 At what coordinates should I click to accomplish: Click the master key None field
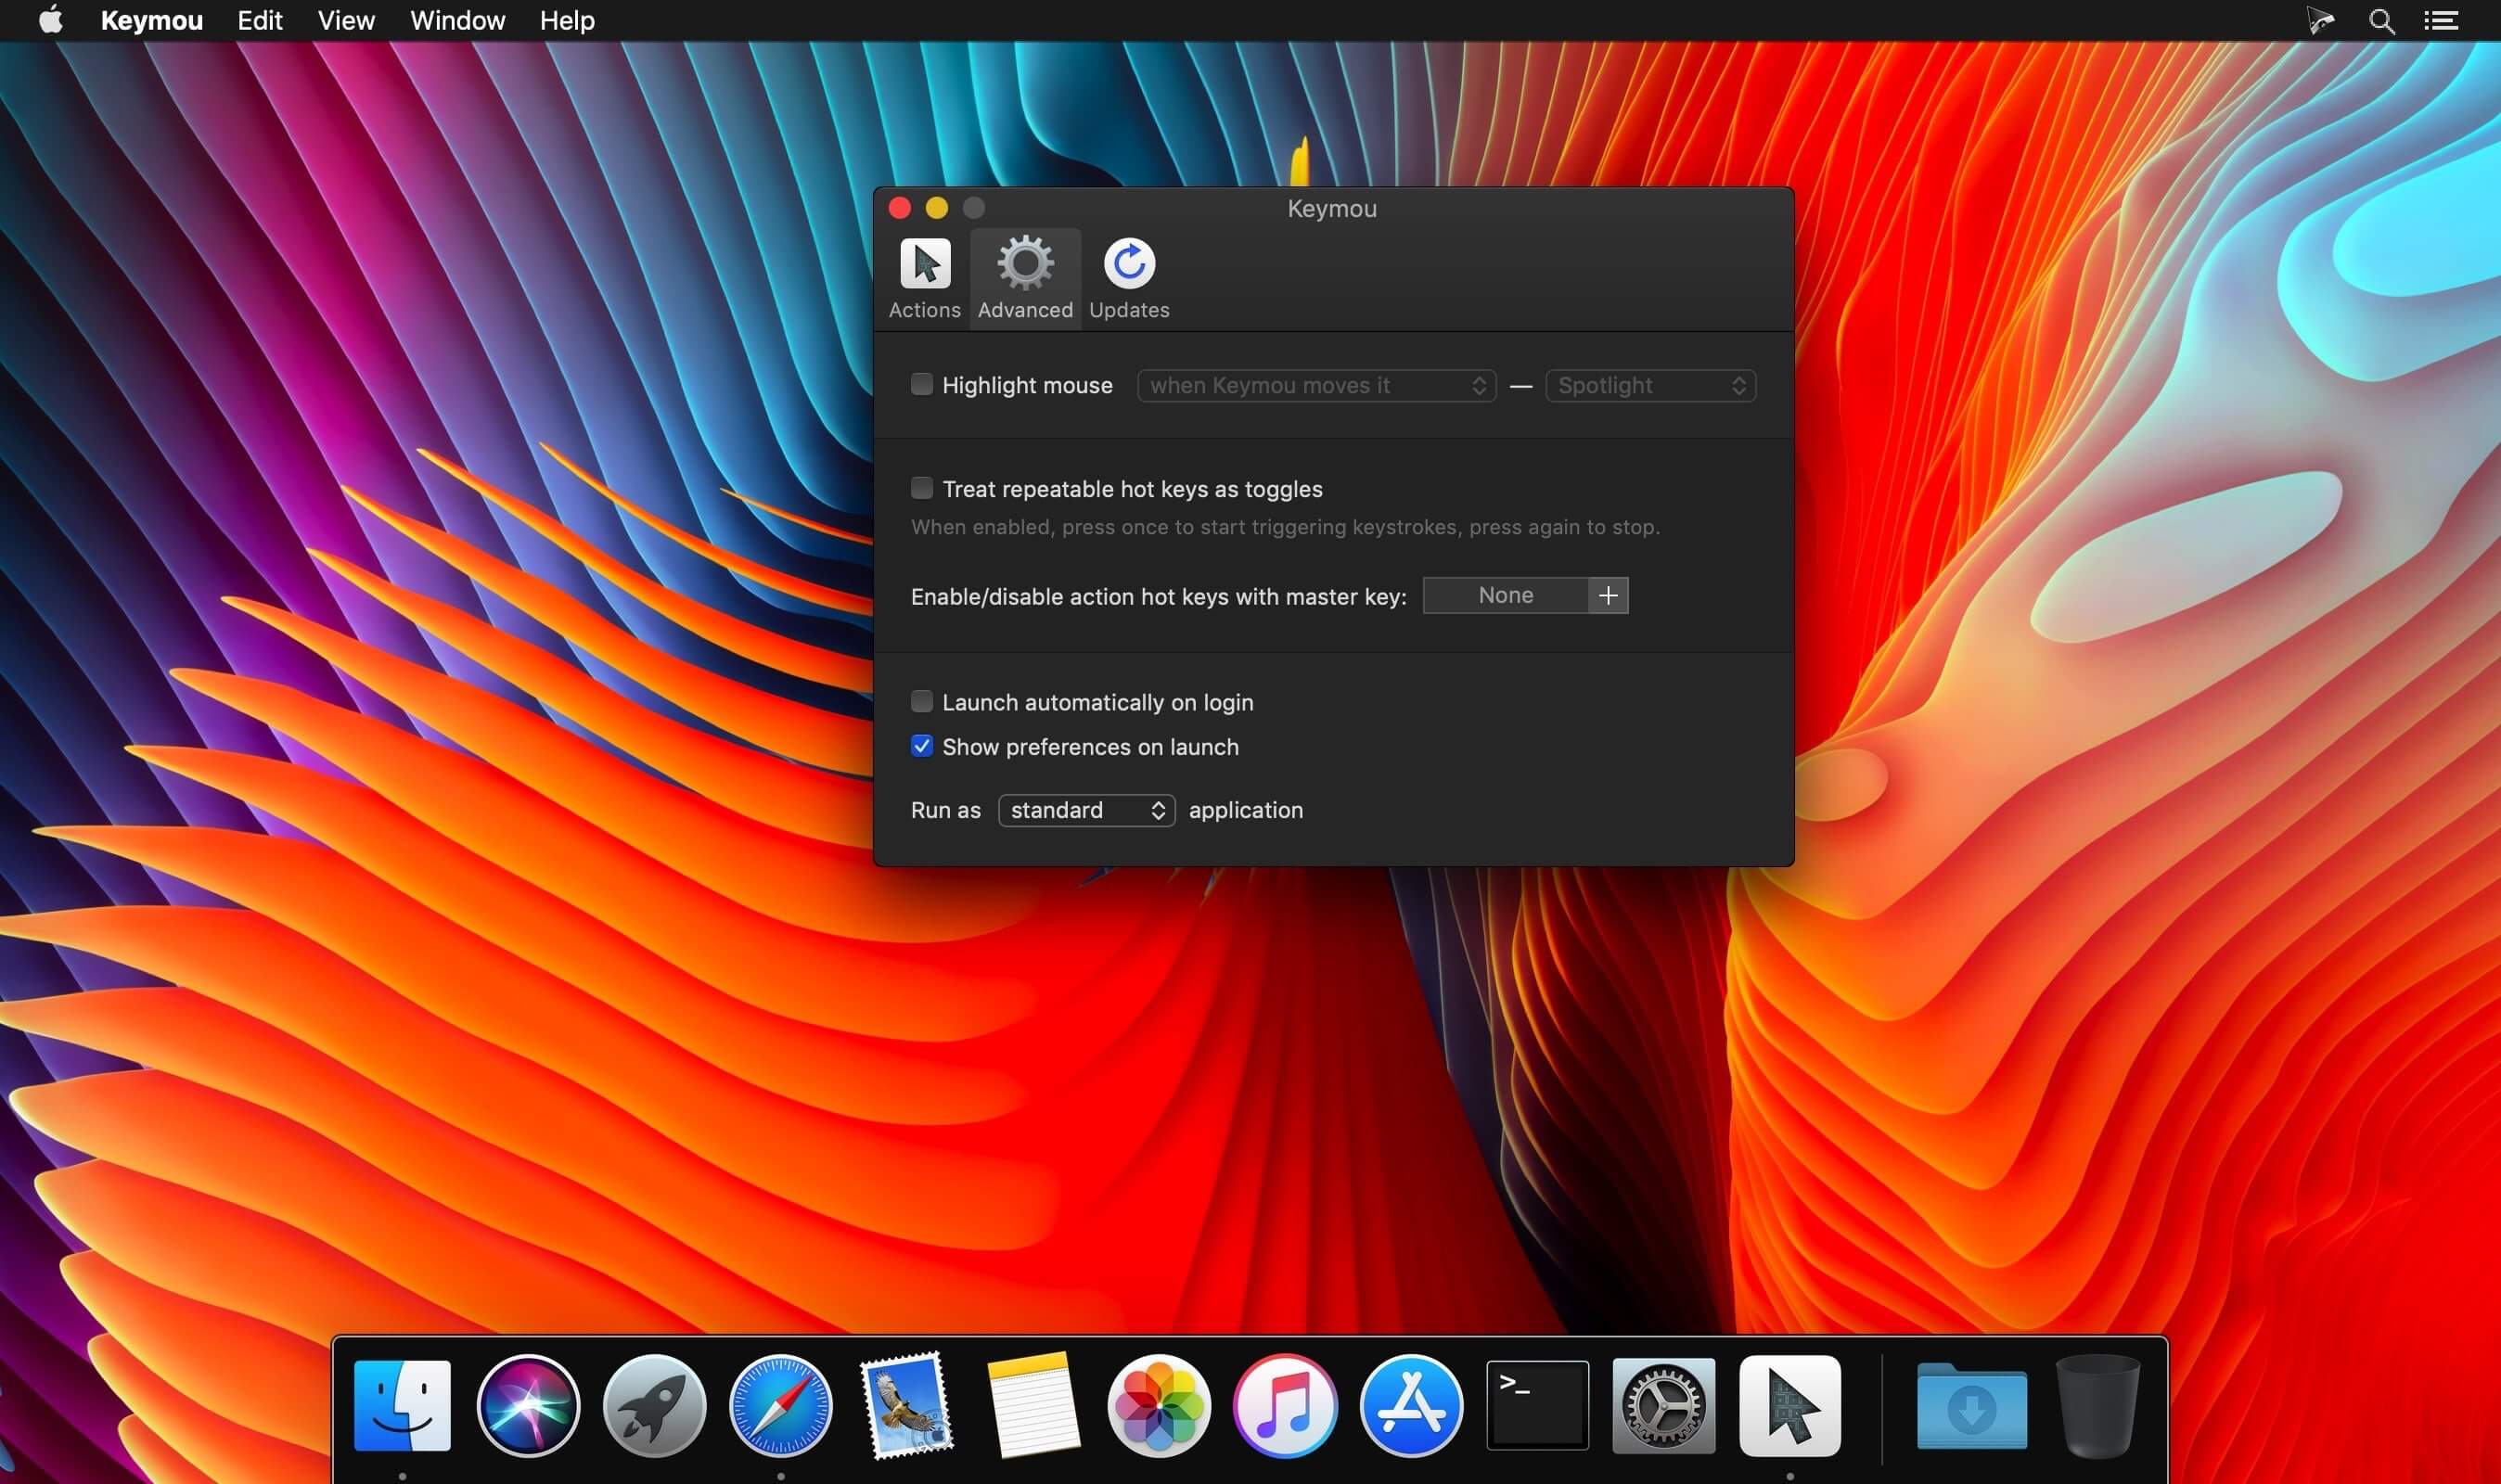click(1505, 596)
